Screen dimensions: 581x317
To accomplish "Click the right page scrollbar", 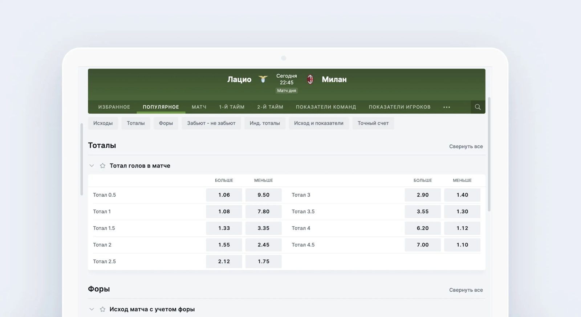I will (489, 154).
